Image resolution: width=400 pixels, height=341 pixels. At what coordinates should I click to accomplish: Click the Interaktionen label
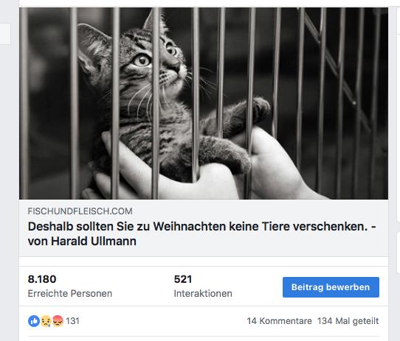click(x=203, y=293)
